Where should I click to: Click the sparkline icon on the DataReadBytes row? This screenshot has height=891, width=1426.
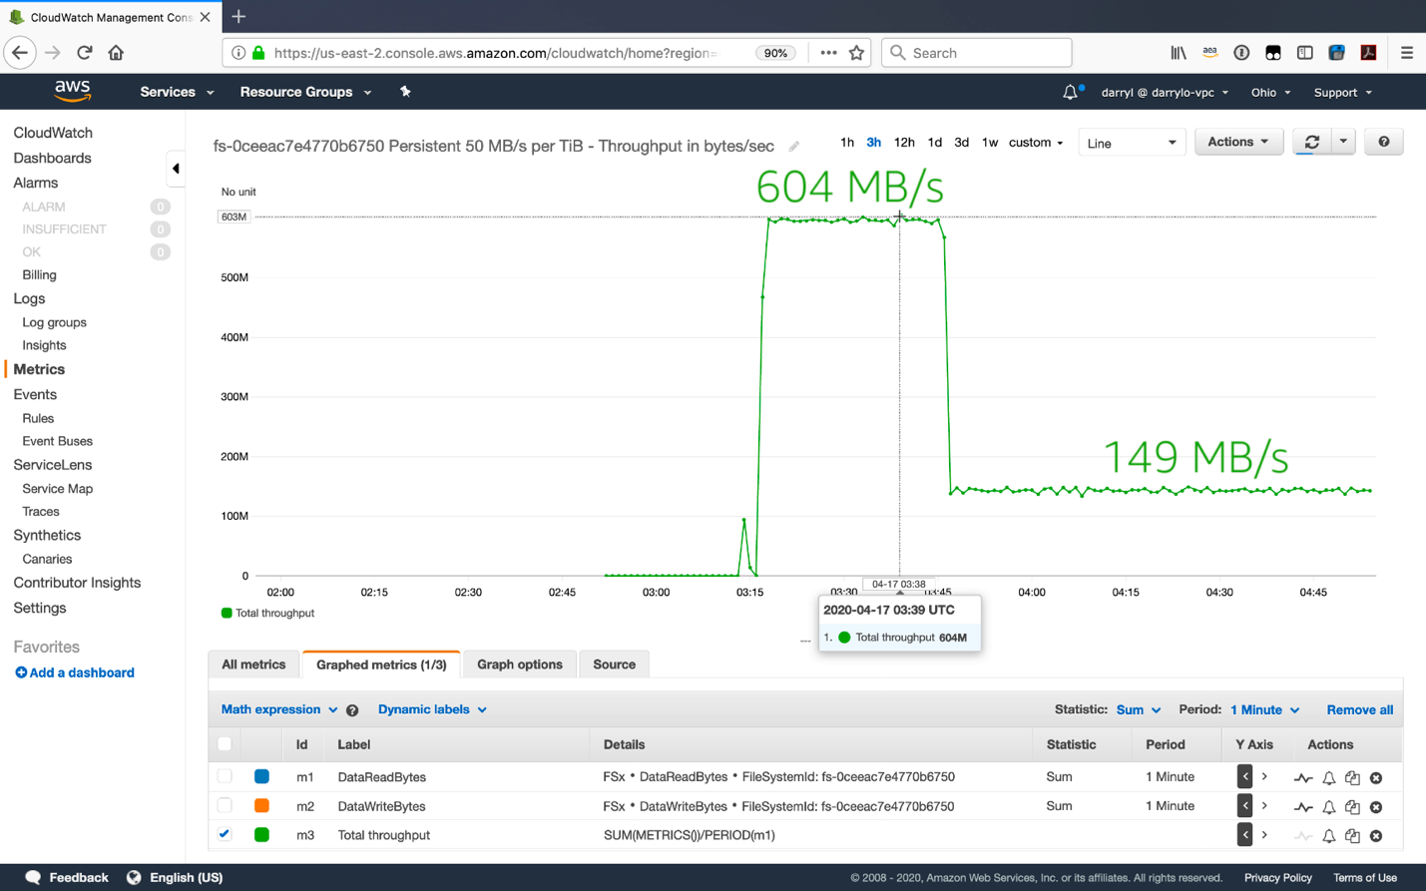1304,777
